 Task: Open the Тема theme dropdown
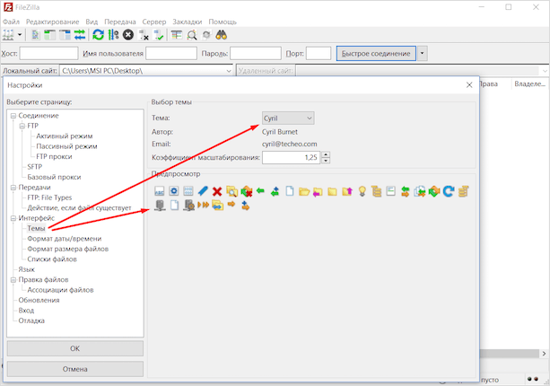(287, 118)
